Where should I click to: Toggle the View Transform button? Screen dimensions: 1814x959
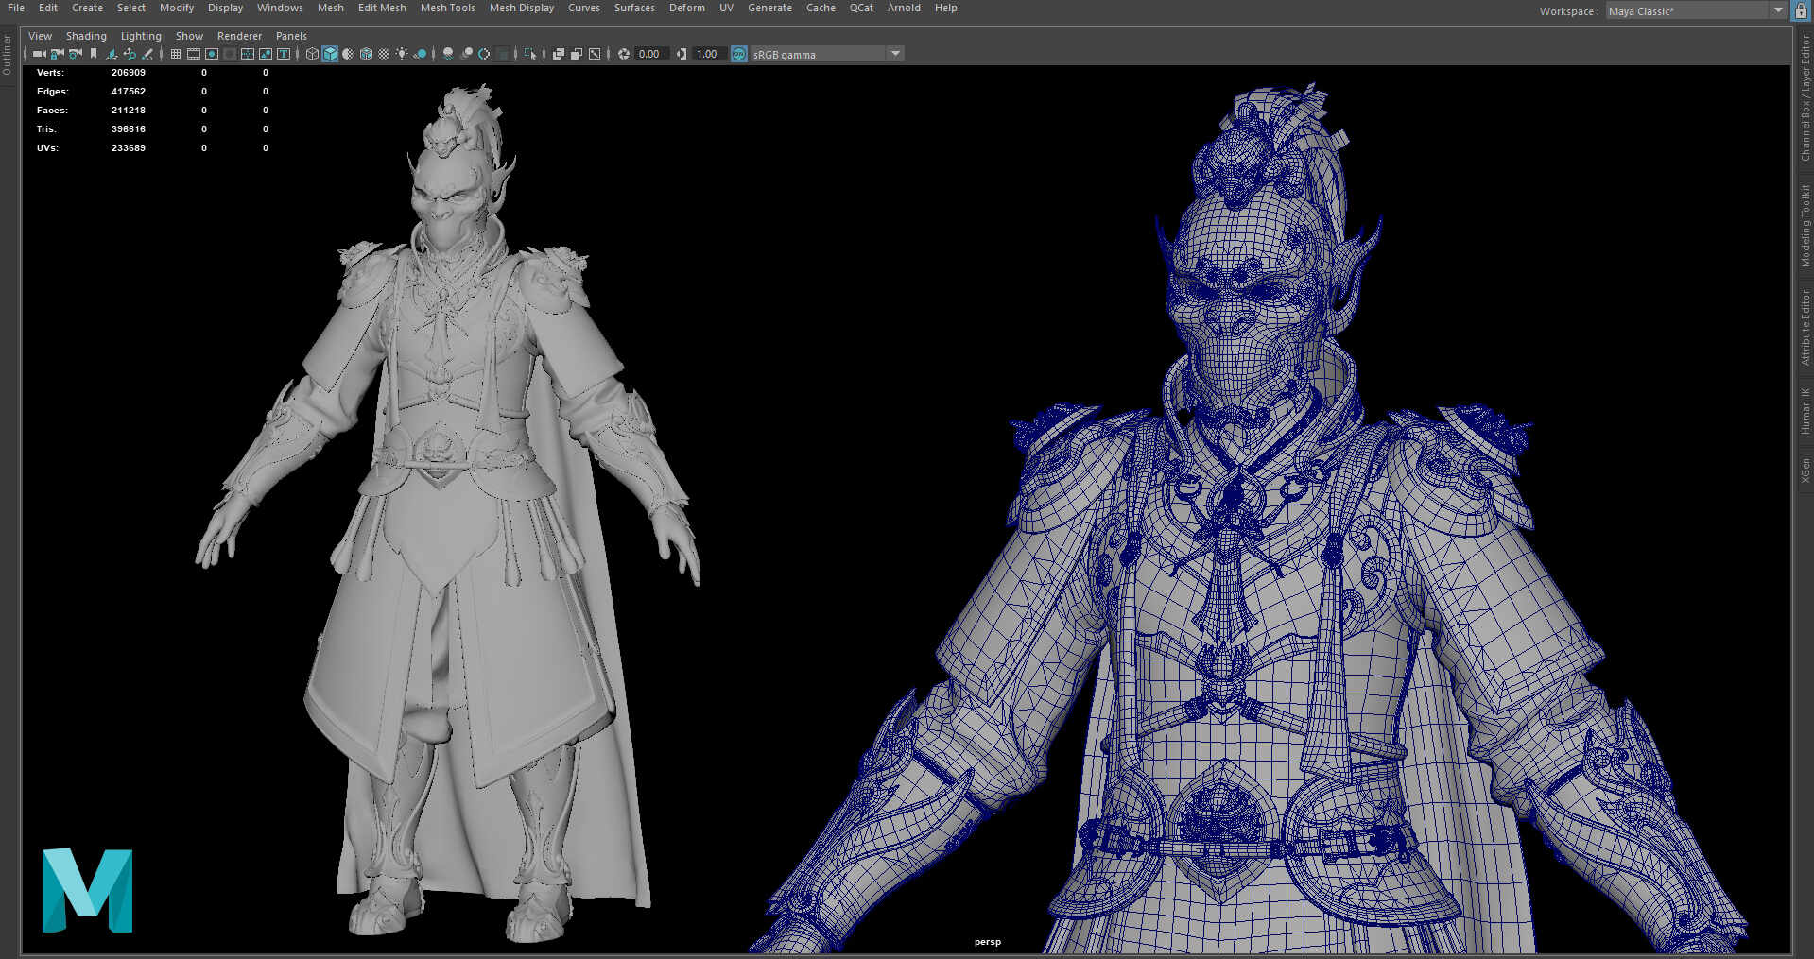pos(739,54)
